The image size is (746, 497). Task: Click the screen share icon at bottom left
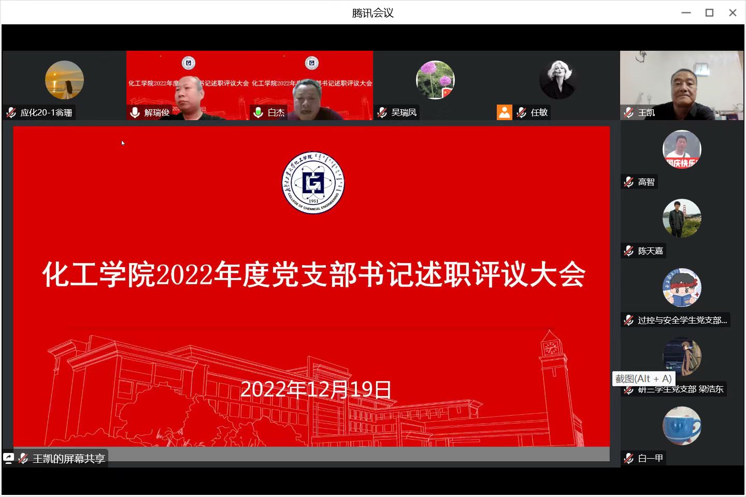coord(9,458)
